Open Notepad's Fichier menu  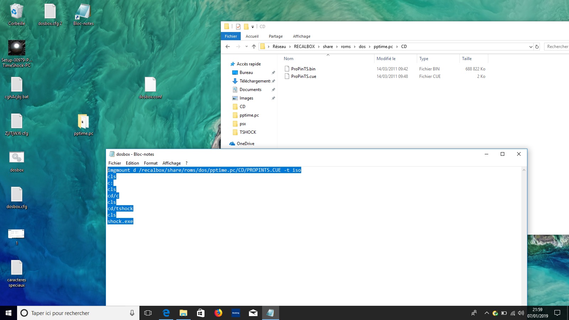pos(115,163)
